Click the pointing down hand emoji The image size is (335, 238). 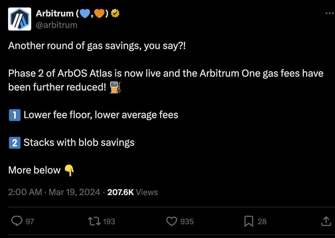pos(69,170)
